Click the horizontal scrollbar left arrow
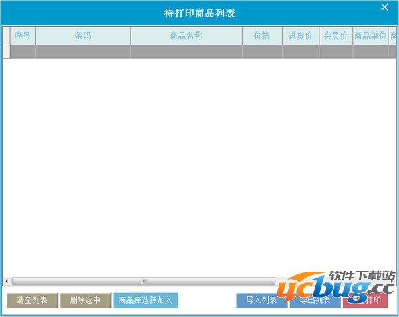Screen dimensions: 399x317 7,281
